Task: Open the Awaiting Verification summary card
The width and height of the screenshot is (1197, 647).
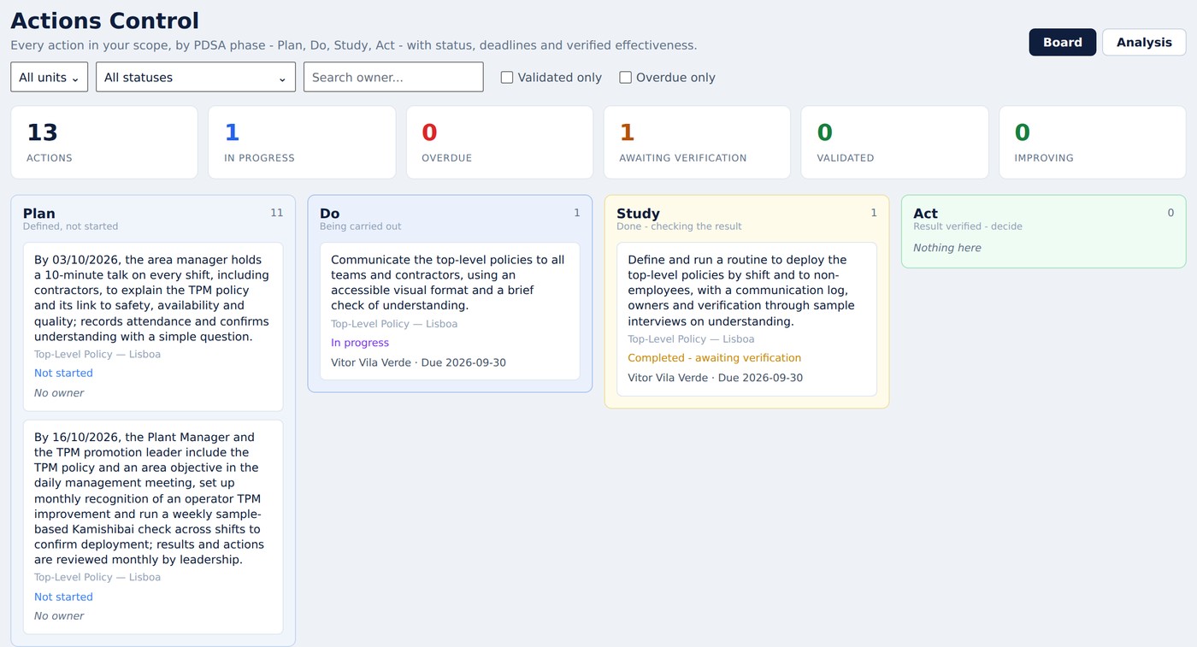Action: tap(697, 143)
